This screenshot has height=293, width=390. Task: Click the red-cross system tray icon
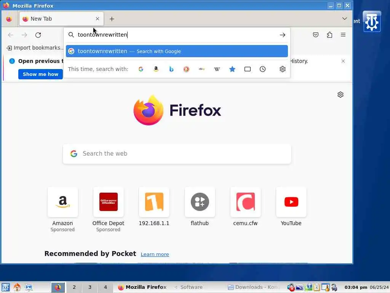coord(291,287)
